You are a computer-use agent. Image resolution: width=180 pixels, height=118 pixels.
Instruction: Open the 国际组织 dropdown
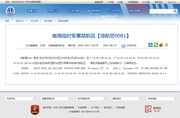(x=127, y=99)
